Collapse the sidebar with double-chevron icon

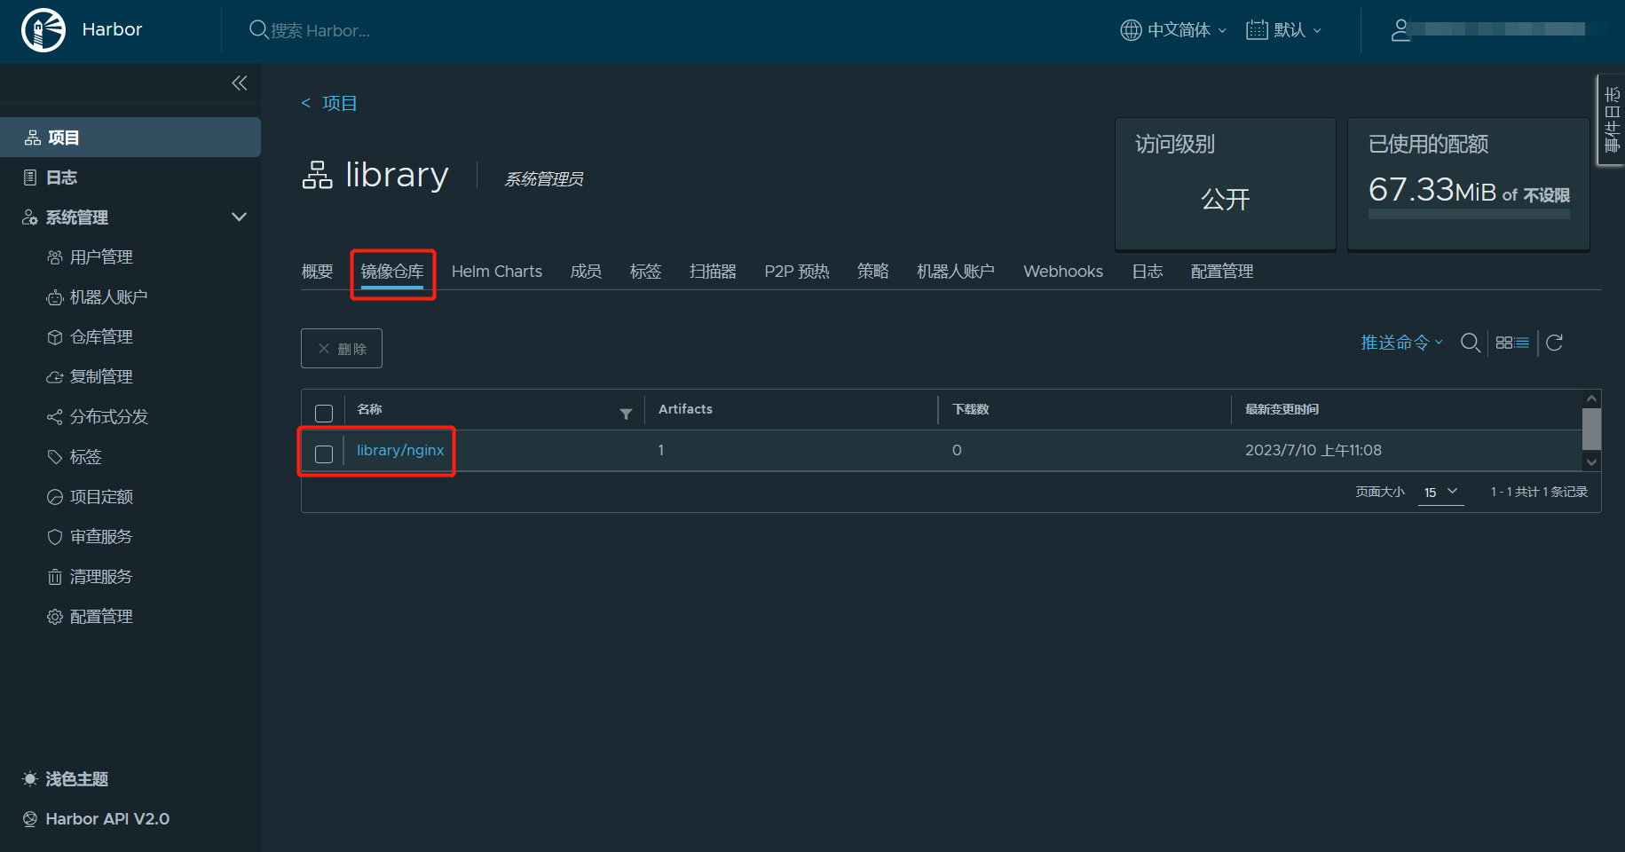click(240, 83)
